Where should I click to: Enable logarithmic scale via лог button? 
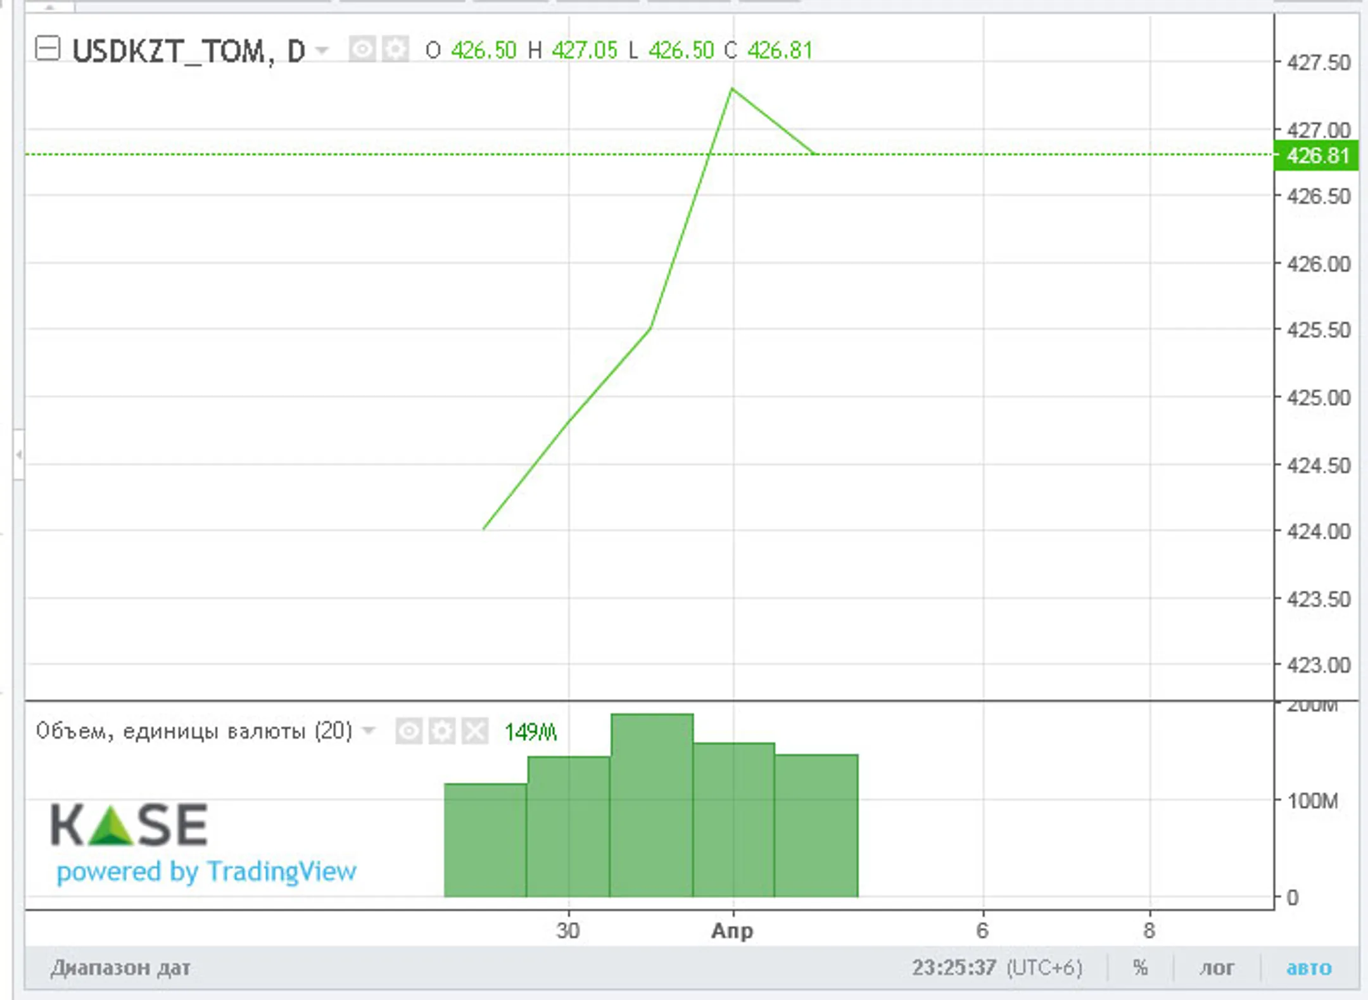(1217, 968)
